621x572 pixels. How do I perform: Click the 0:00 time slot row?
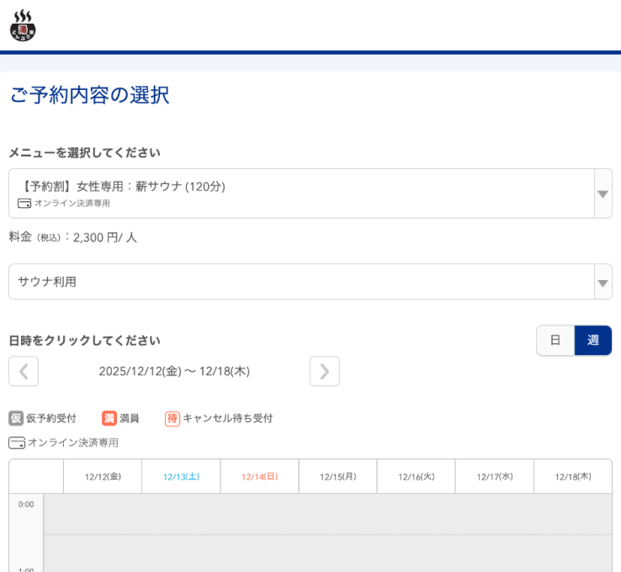[327, 513]
